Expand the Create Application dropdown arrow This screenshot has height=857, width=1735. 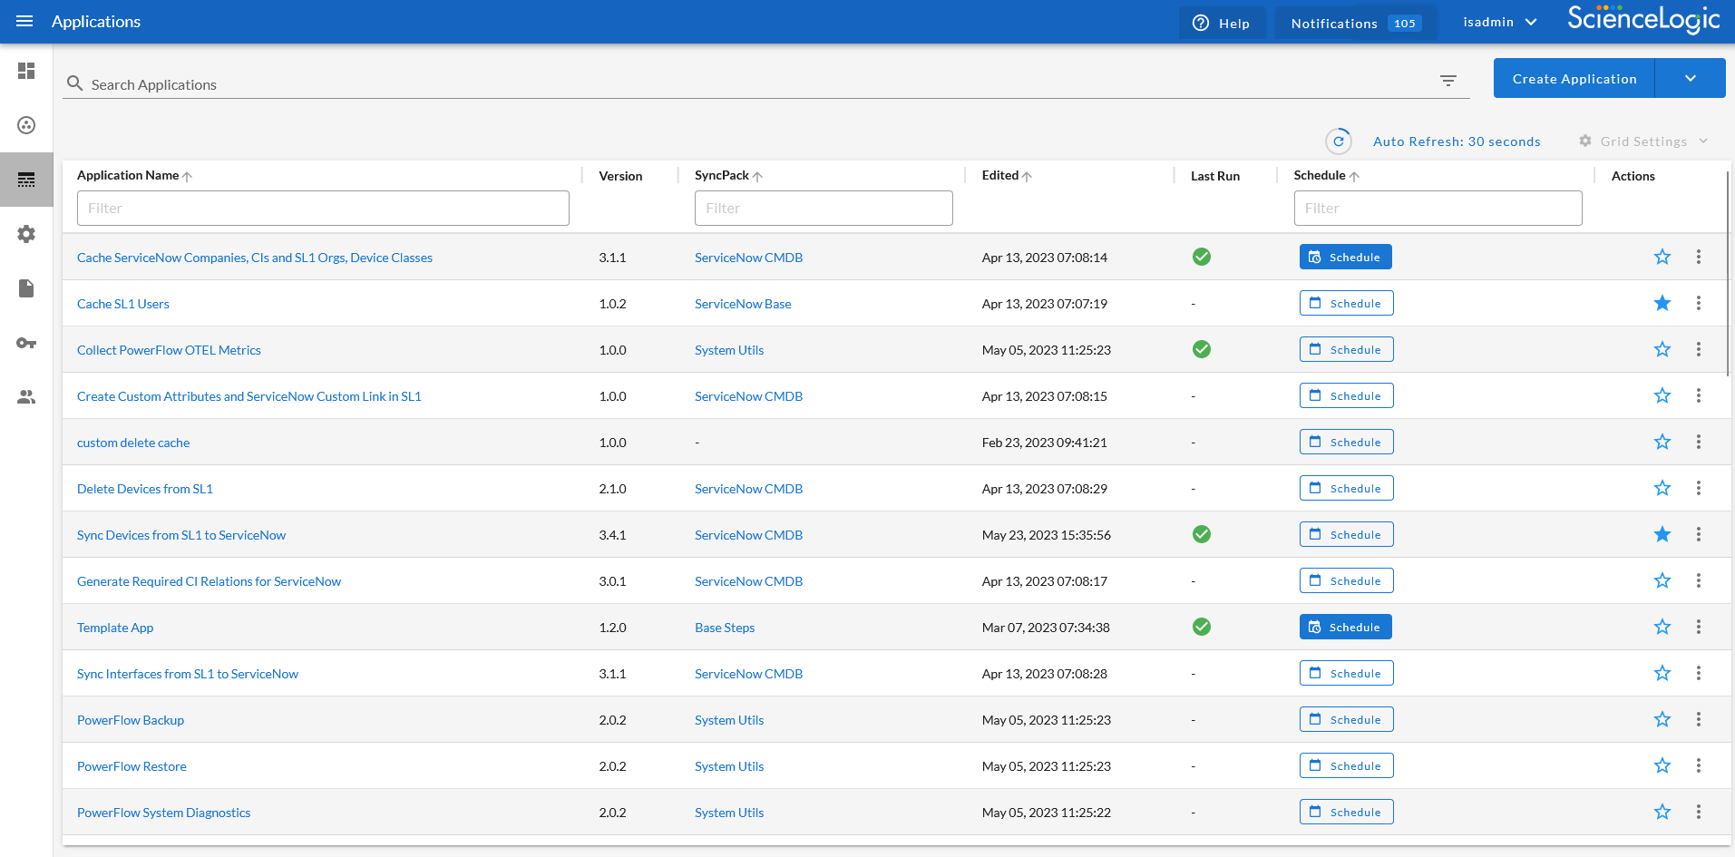click(x=1690, y=79)
